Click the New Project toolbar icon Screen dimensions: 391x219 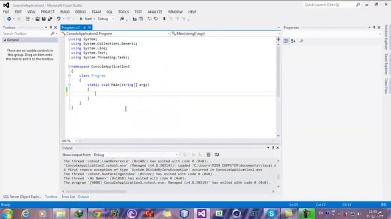27,19
